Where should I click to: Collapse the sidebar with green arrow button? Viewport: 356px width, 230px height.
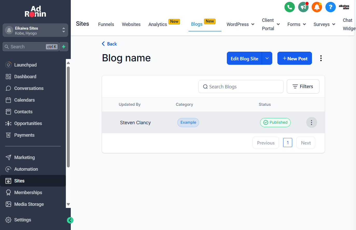coord(70,220)
